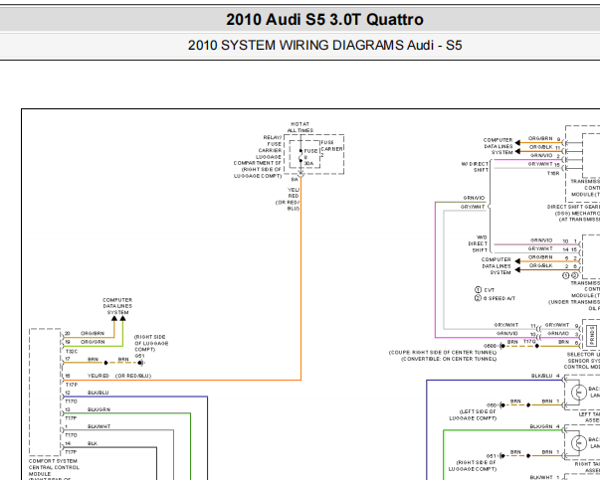Click the "6 SPEED A/T" legend entry
Screen dimensions: 600x480
tap(496, 298)
